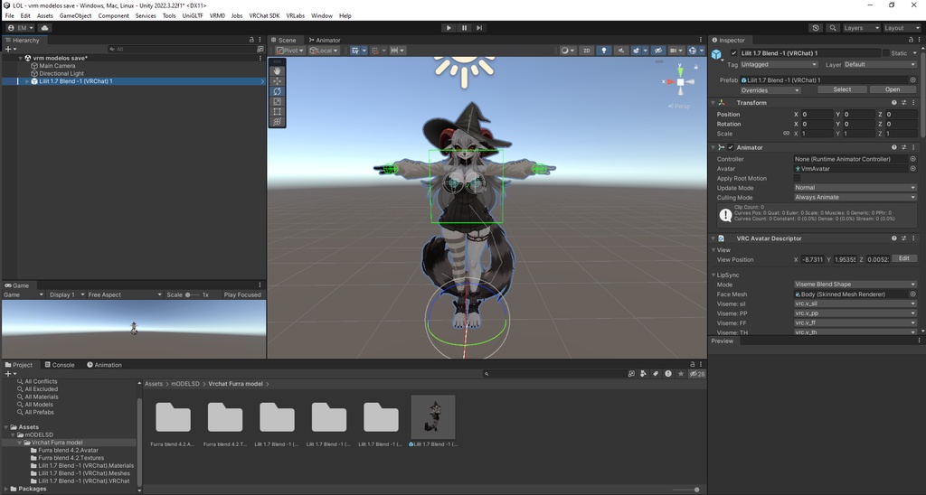Toggle hidden objects visibility in the scene
This screenshot has height=495, width=926.
[658, 51]
